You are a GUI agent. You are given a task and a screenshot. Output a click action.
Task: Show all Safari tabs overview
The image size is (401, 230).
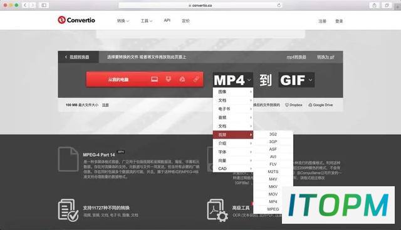point(387,5)
